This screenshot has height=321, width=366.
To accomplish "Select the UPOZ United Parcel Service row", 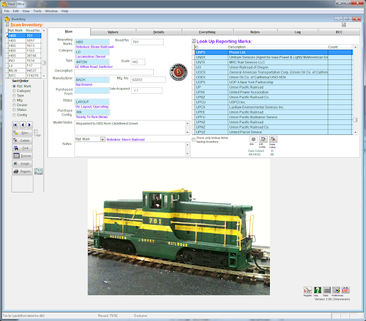I will [273, 132].
